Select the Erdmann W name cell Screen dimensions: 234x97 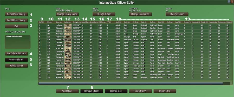60,51
